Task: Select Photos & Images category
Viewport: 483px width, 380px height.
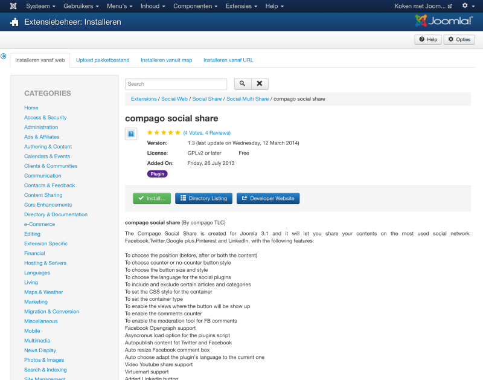Action: click(44, 360)
